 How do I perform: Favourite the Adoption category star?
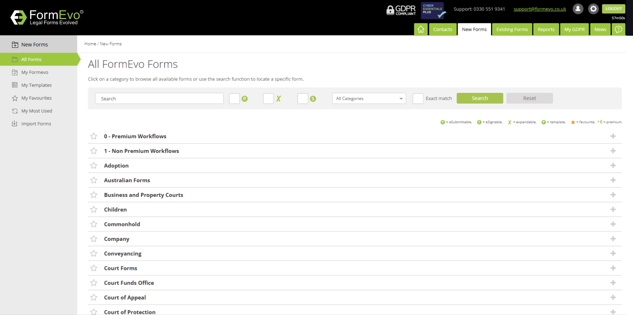[94, 166]
